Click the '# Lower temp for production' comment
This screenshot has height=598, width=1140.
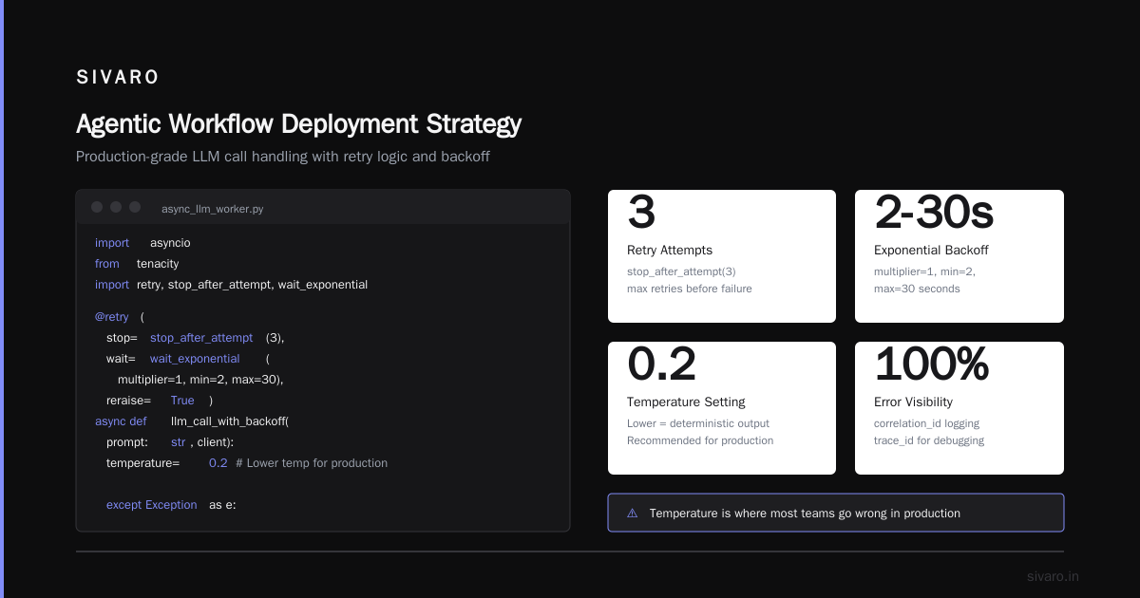[x=312, y=463]
